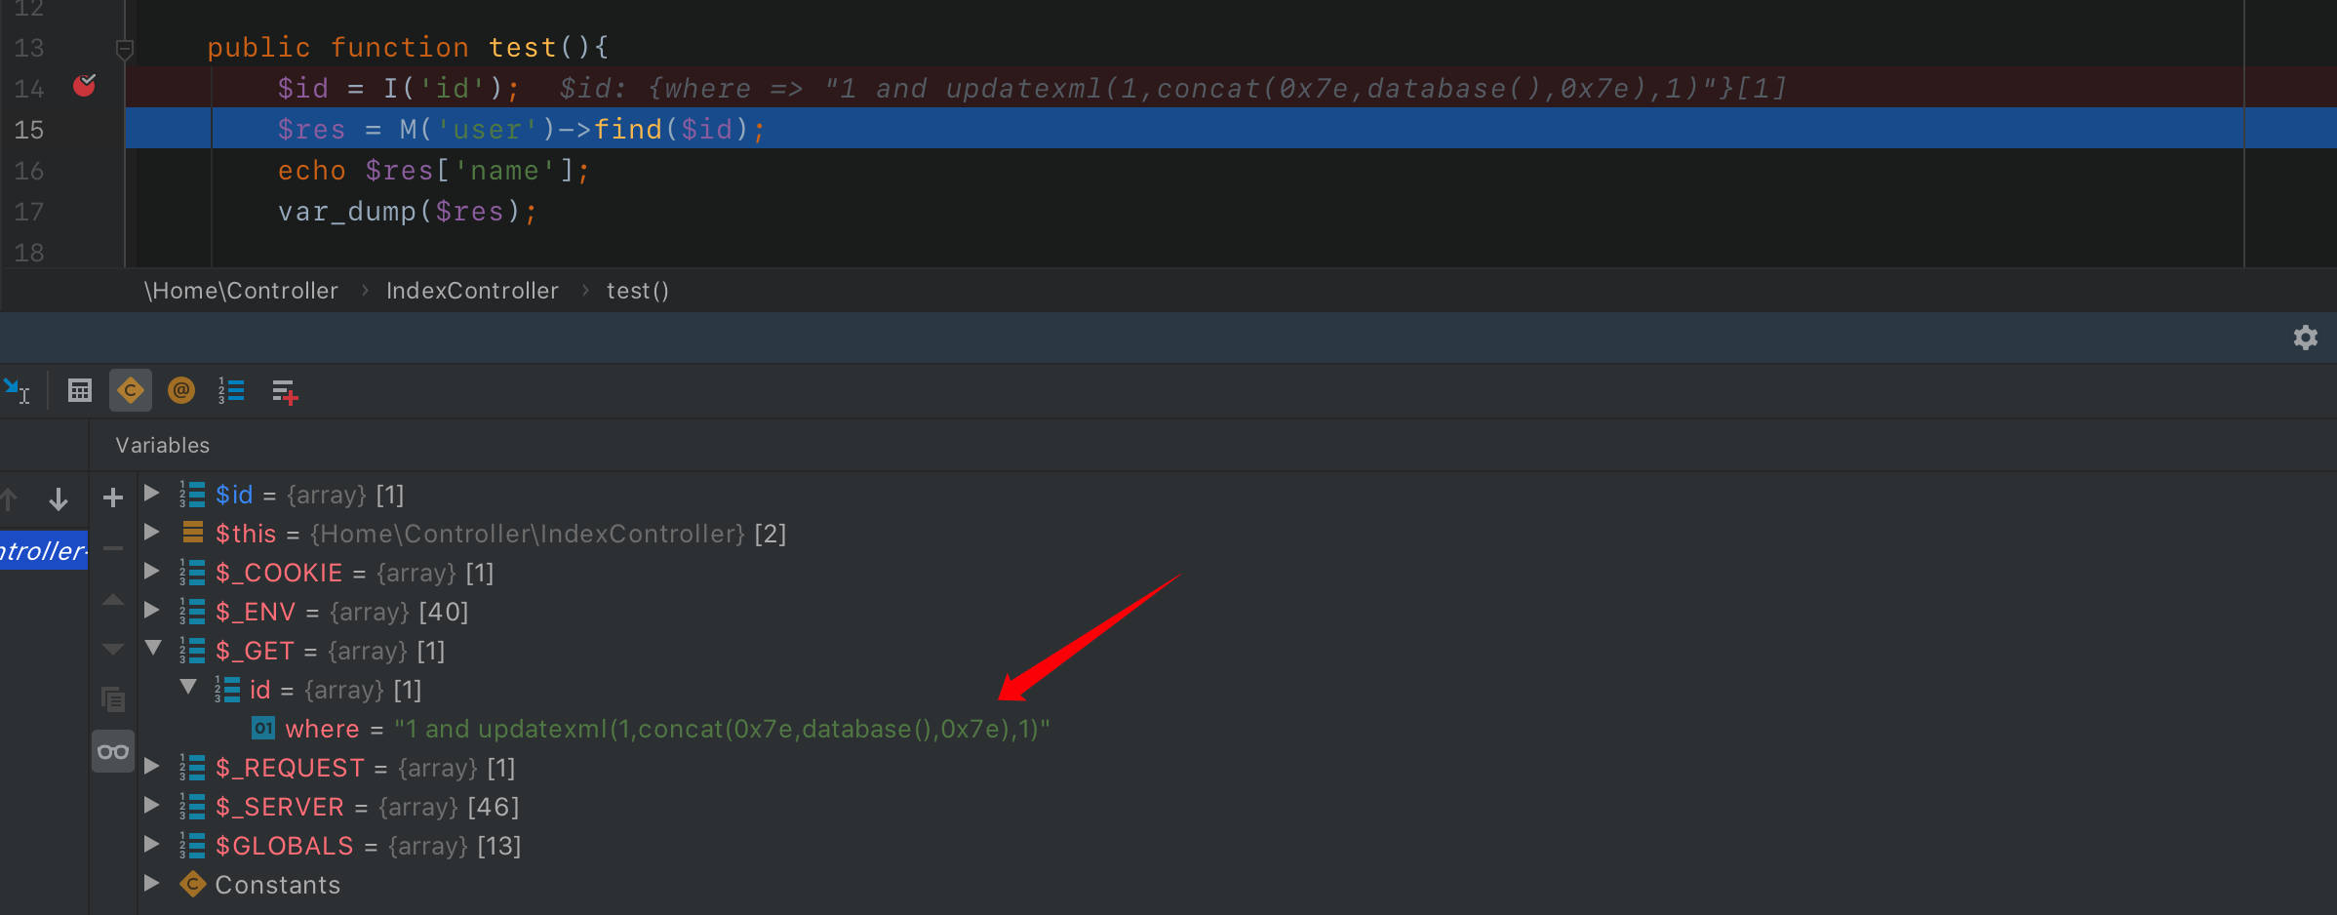Screen dimensions: 2337x915
Task: Select the IndexController breadcrumb item
Action: 472,290
